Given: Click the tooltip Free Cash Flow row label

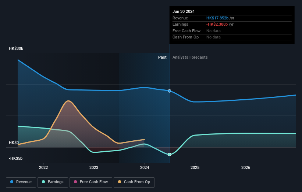Looking at the screenshot, I should (186, 31).
